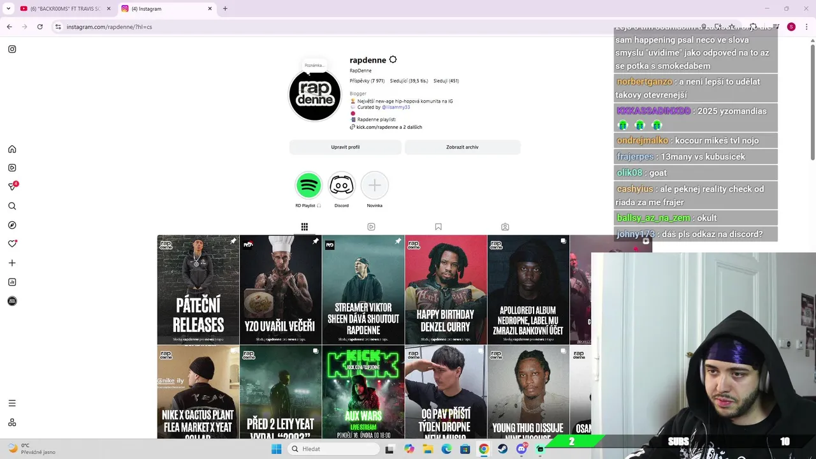Viewport: 816px width, 459px height.
Task: Switch to the Reels profile tab
Action: tap(371, 227)
